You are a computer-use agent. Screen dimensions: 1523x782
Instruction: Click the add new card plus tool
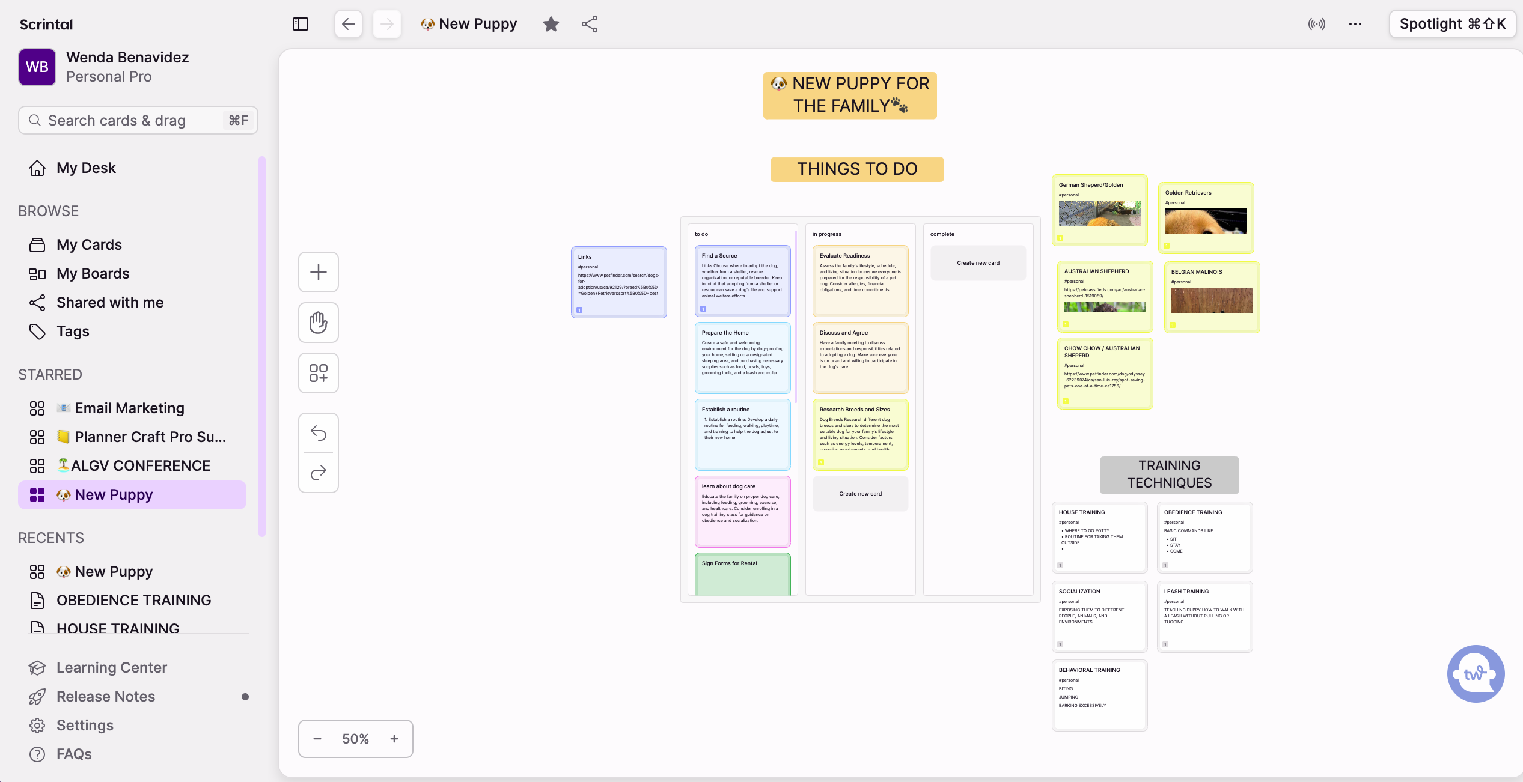tap(319, 272)
